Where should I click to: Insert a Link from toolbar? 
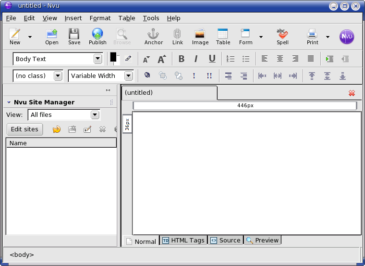(x=177, y=37)
